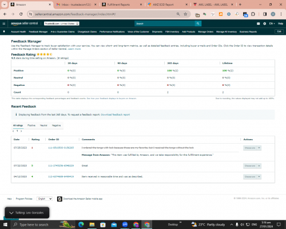286x229 pixels.
Task: Collapse the Talking: Leo Gonzales popup chevron
Action: pyautogui.click(x=11, y=213)
